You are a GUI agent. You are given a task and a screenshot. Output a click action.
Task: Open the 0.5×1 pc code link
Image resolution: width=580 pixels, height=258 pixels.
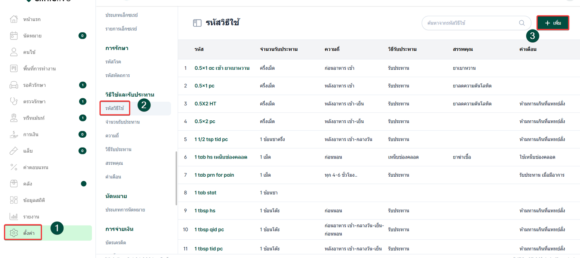pyautogui.click(x=204, y=86)
